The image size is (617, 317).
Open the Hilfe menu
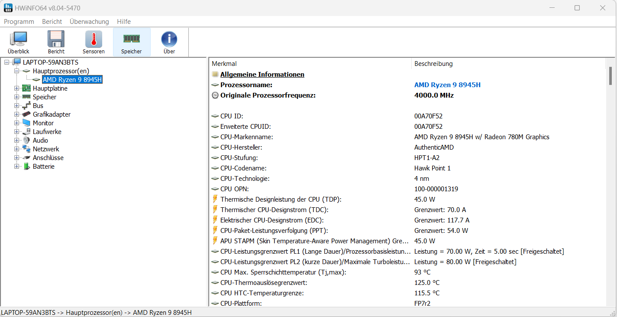click(x=124, y=22)
